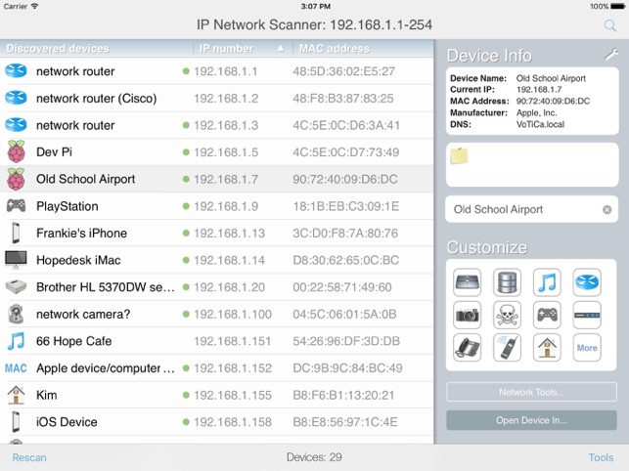Choose the database server customize icon

click(507, 282)
